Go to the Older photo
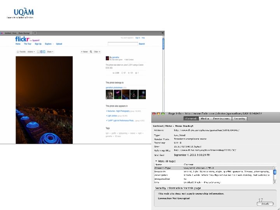This screenshot has height=210, width=280. tap(97, 52)
